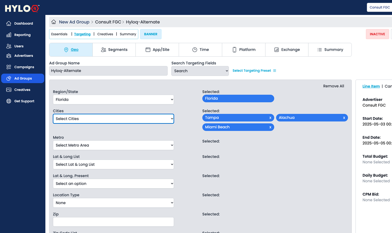The height and width of the screenshot is (233, 392).
Task: Open Reporting in the sidebar
Action: (22, 35)
